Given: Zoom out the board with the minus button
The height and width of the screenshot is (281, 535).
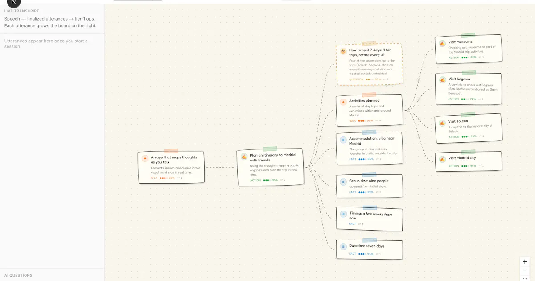Looking at the screenshot, I should point(525,271).
